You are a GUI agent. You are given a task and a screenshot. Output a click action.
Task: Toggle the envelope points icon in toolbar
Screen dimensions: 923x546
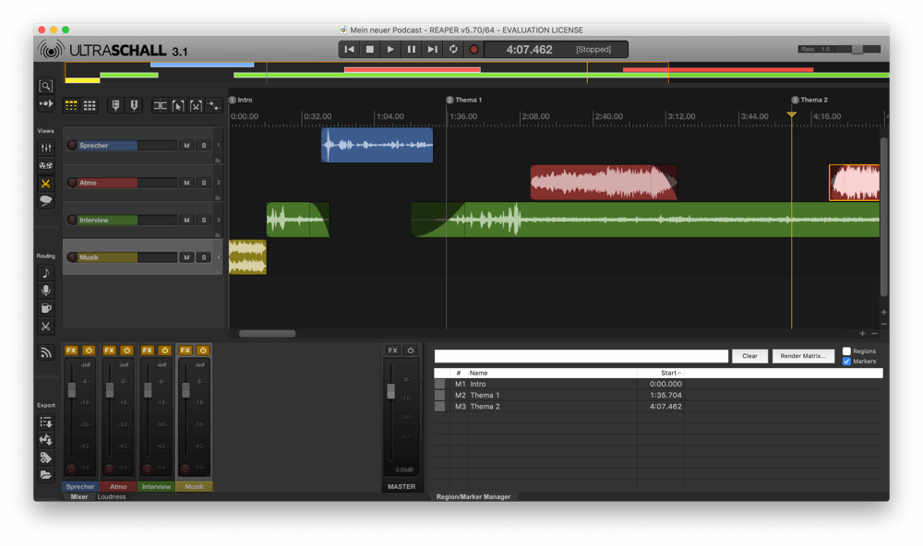point(214,106)
